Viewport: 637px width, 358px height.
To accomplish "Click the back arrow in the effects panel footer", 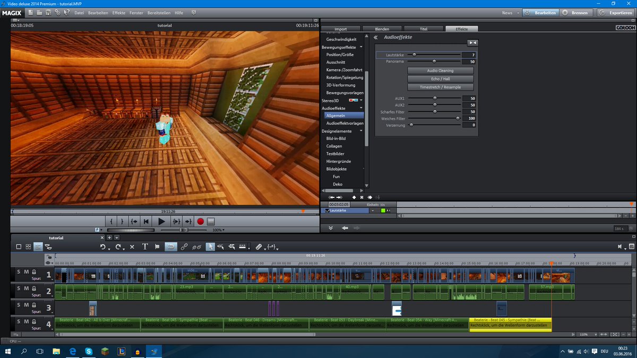I will pos(345,228).
